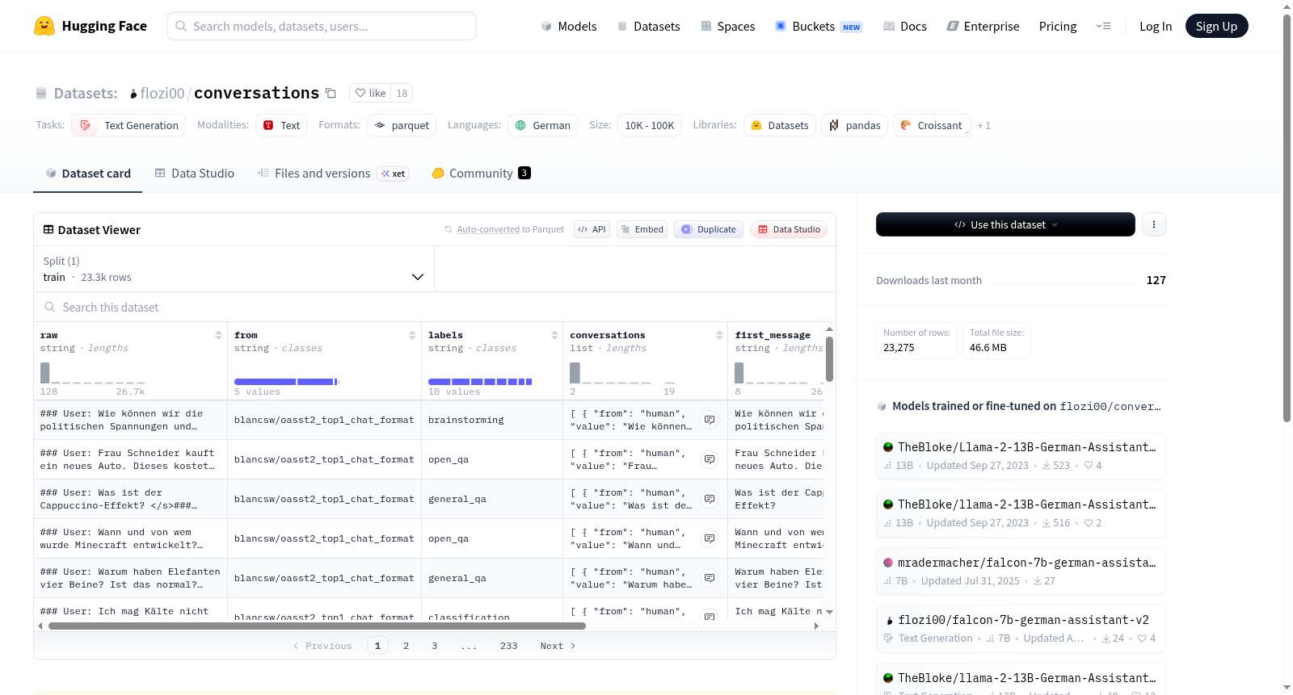Click the Datasets library tag
Image resolution: width=1293 pixels, height=695 pixels.
point(780,125)
